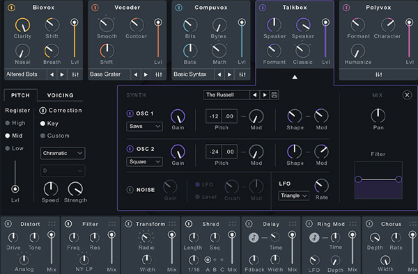
Task: Toggle the Shred effect power button
Action: [x=189, y=224]
